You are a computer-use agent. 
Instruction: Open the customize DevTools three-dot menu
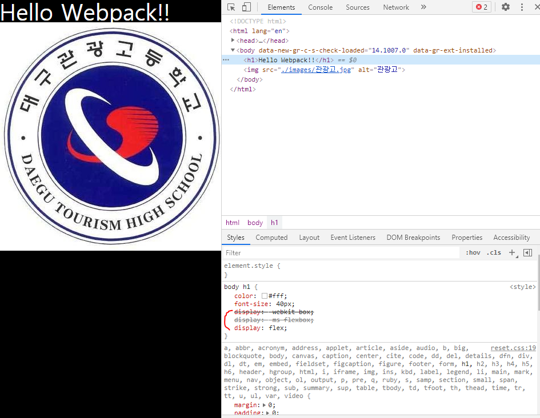click(522, 7)
